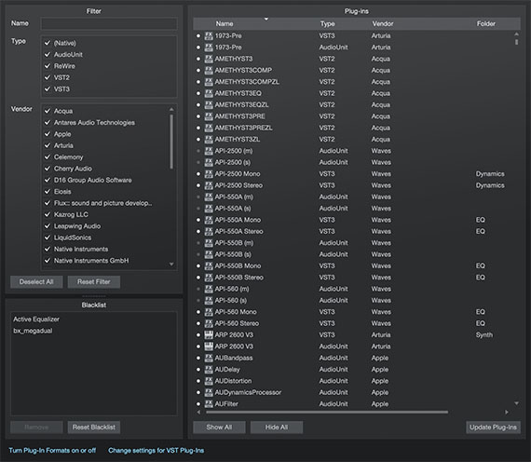531x462 pixels.
Task: Uncheck Antares Audio Technologies vendor
Action: pos(48,123)
